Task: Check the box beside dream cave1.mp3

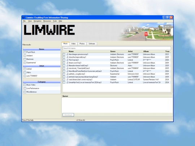Action: coord(64,63)
